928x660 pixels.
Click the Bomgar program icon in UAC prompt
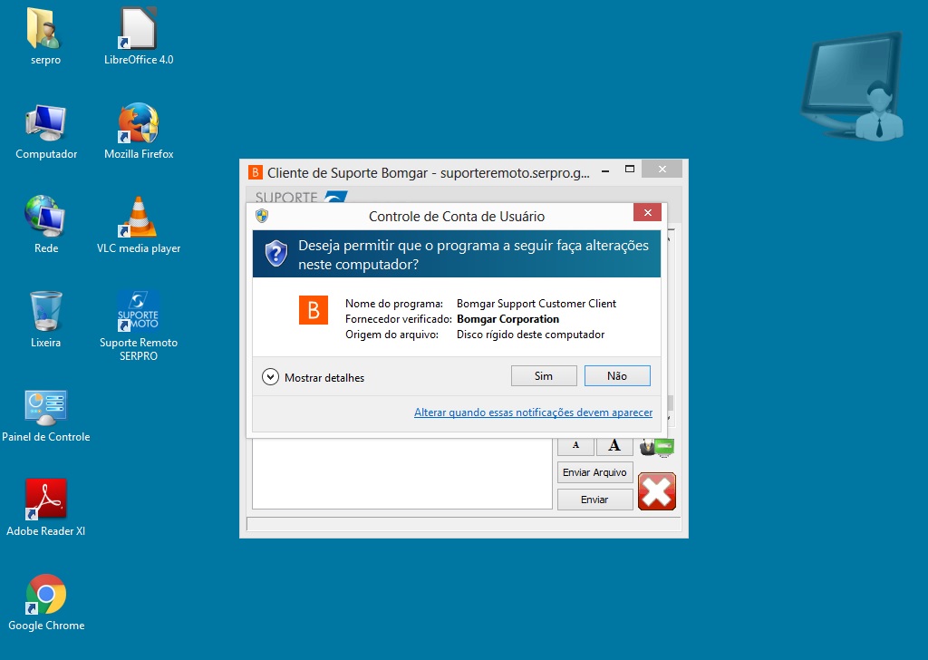pos(313,309)
